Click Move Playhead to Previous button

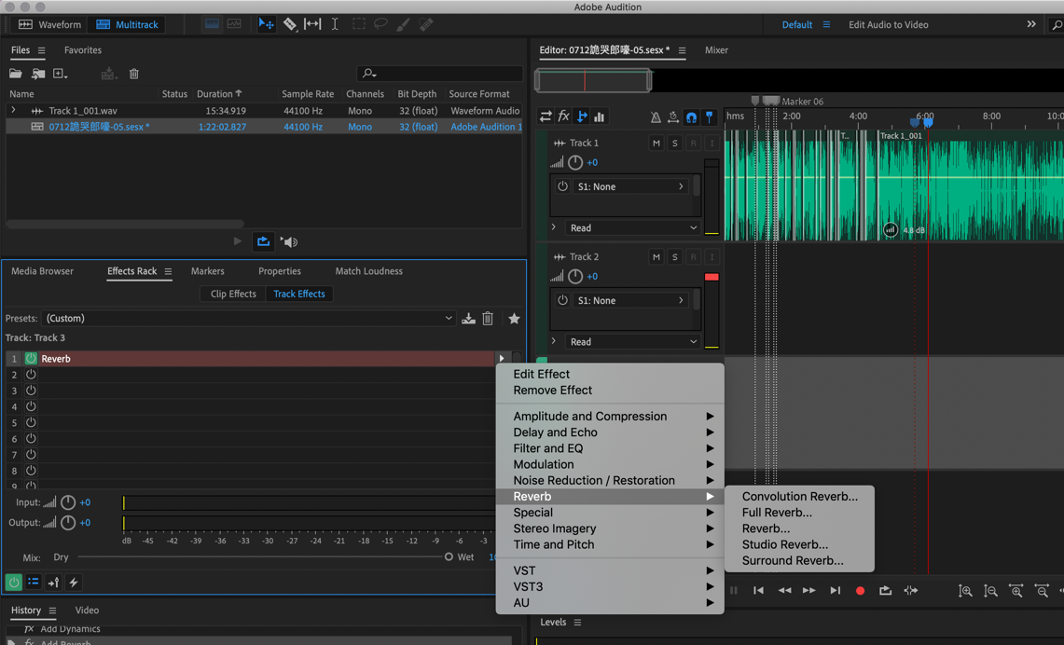click(x=758, y=591)
